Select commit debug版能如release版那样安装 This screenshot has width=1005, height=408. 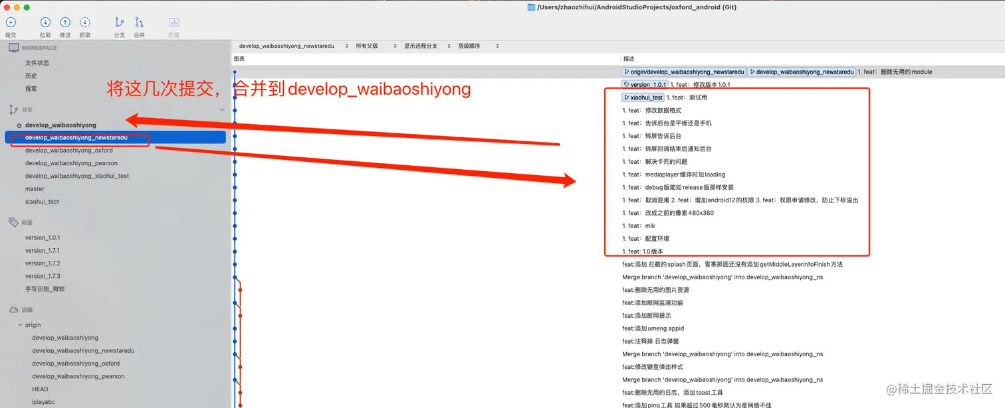point(678,187)
